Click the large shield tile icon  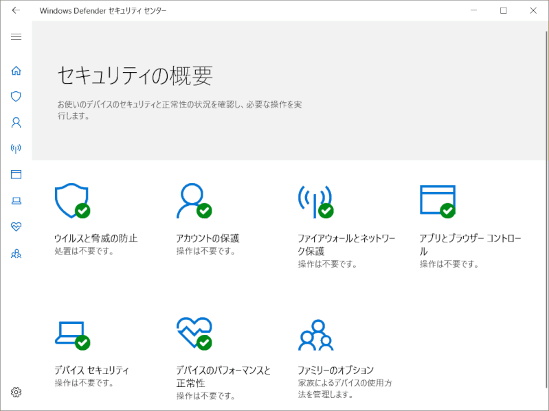point(72,200)
